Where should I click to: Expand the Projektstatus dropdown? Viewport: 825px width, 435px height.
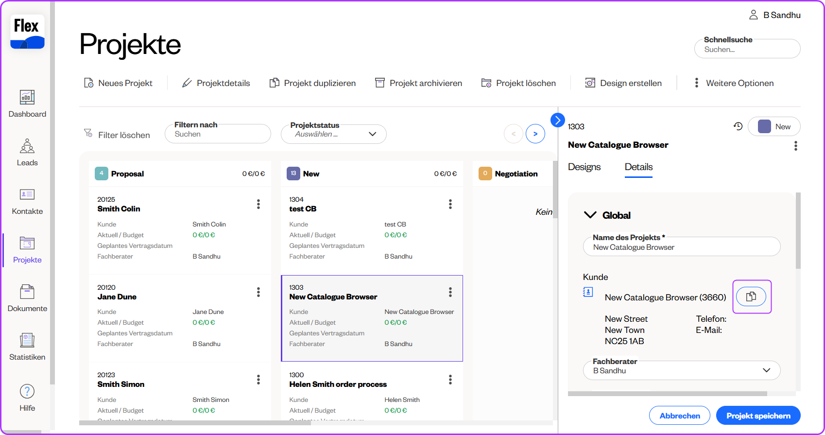(372, 134)
